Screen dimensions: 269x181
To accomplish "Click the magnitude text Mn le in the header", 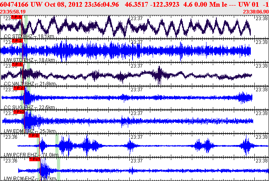I will [x=218, y=4].
